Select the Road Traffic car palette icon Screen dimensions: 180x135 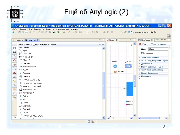coord(14,52)
